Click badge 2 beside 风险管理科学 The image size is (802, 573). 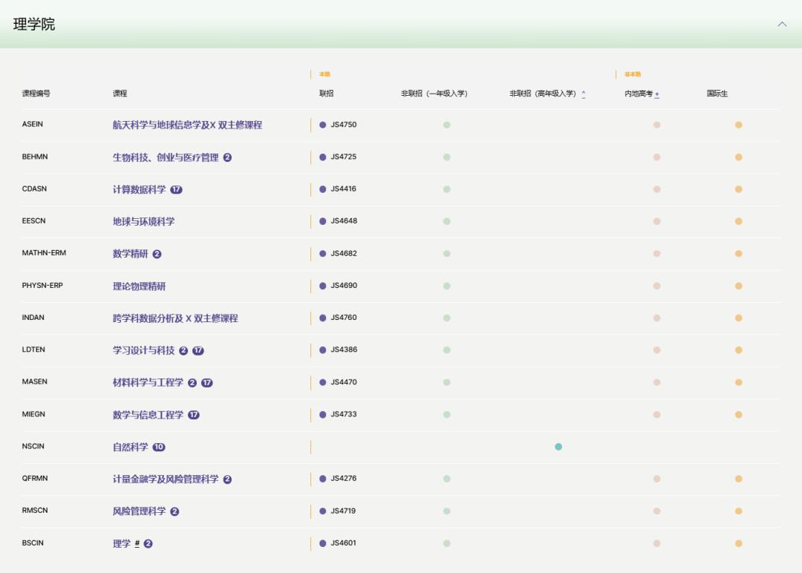175,511
